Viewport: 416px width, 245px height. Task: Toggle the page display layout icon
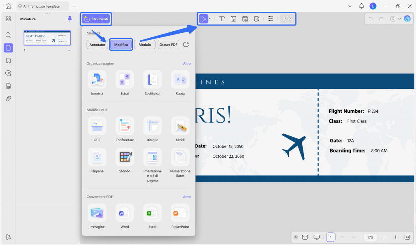305,237
